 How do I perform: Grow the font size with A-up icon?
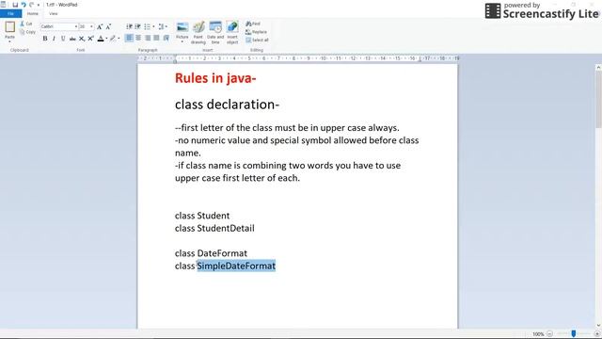point(100,26)
